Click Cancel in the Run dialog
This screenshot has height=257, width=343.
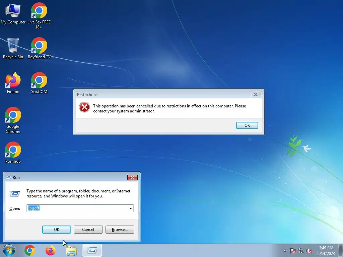88,230
